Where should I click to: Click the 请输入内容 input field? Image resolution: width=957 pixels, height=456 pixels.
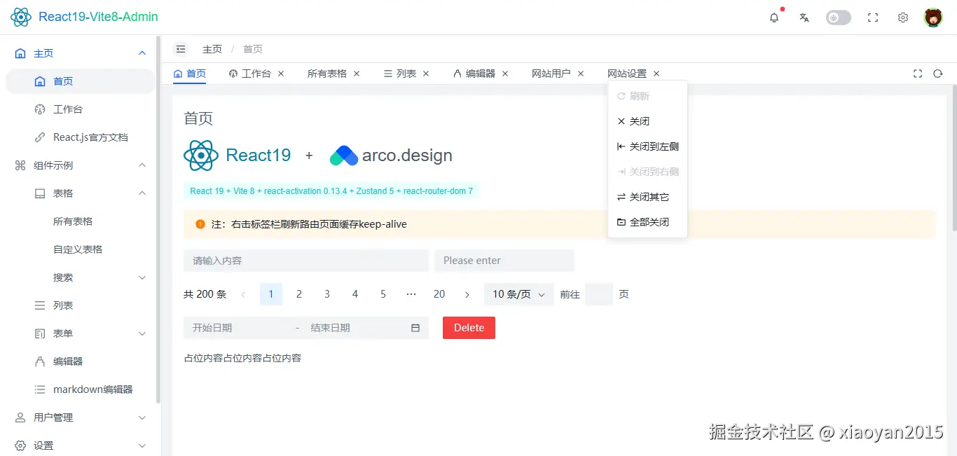(x=306, y=261)
